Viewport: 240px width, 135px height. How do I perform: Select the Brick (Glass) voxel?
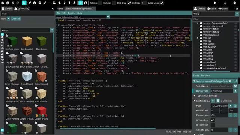[x=27, y=76]
